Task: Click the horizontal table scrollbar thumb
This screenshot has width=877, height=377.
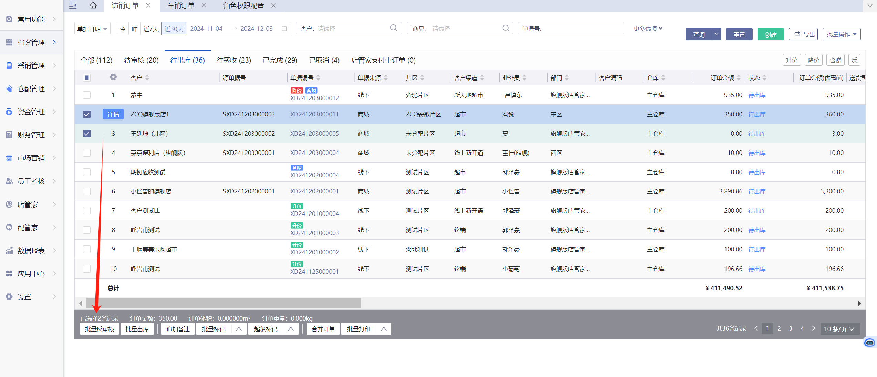Action: (224, 303)
